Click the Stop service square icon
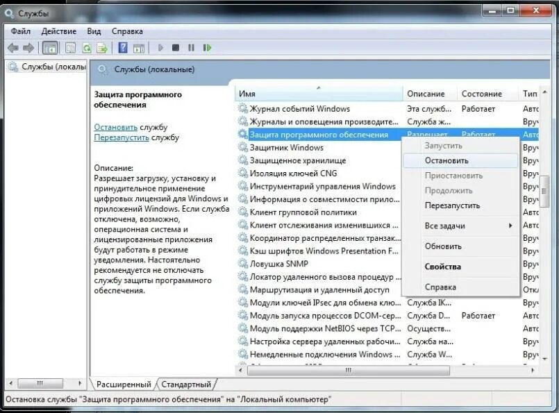Viewport: 559px width, 413px height. (x=176, y=47)
